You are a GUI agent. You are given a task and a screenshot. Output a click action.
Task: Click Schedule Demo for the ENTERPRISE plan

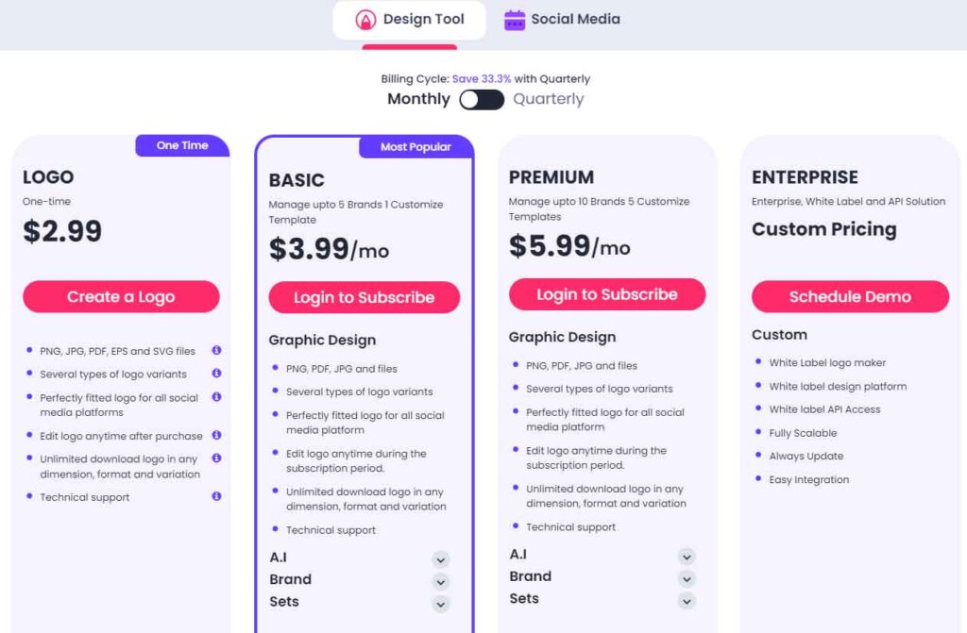coord(849,296)
